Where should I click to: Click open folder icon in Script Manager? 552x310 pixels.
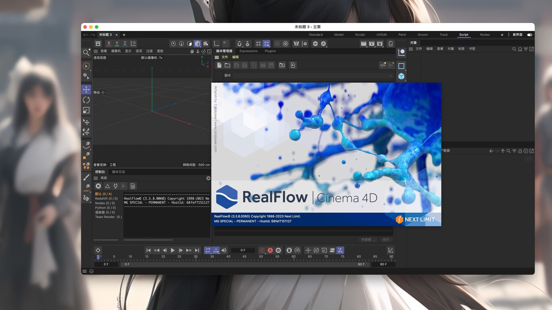pos(227,65)
